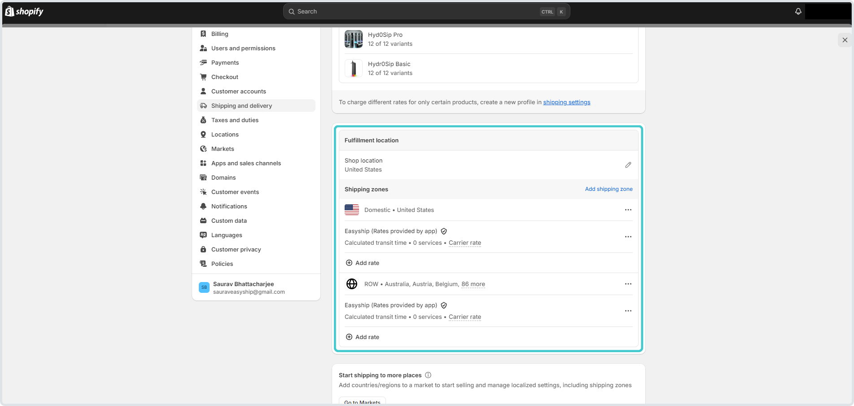Click the Payments icon
The width and height of the screenshot is (854, 406).
(x=203, y=62)
